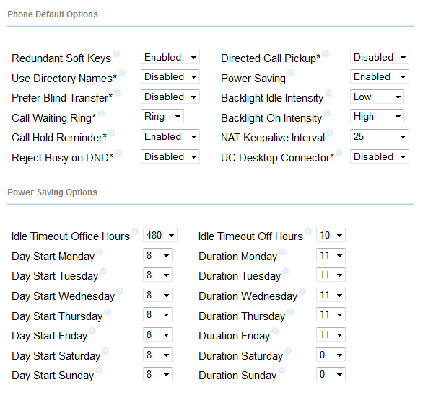Image resolution: width=441 pixels, height=395 pixels.
Task: Open the Idle Timeout Off Hours dropdown
Action: coord(331,235)
